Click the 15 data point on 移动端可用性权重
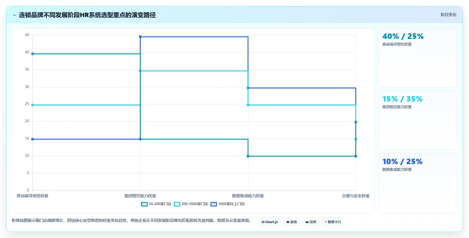This screenshot has height=238, width=469. pos(33,139)
